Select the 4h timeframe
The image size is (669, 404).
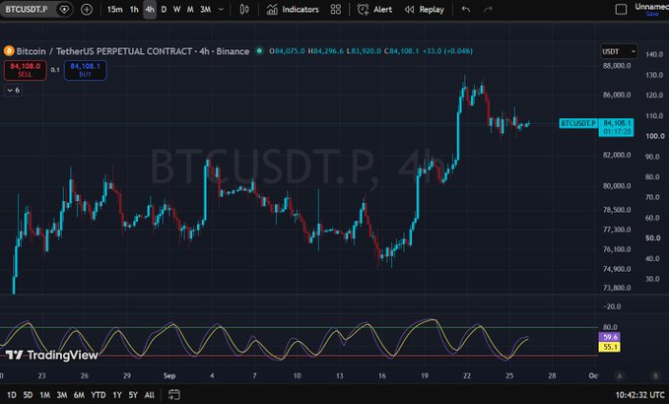(x=150, y=10)
